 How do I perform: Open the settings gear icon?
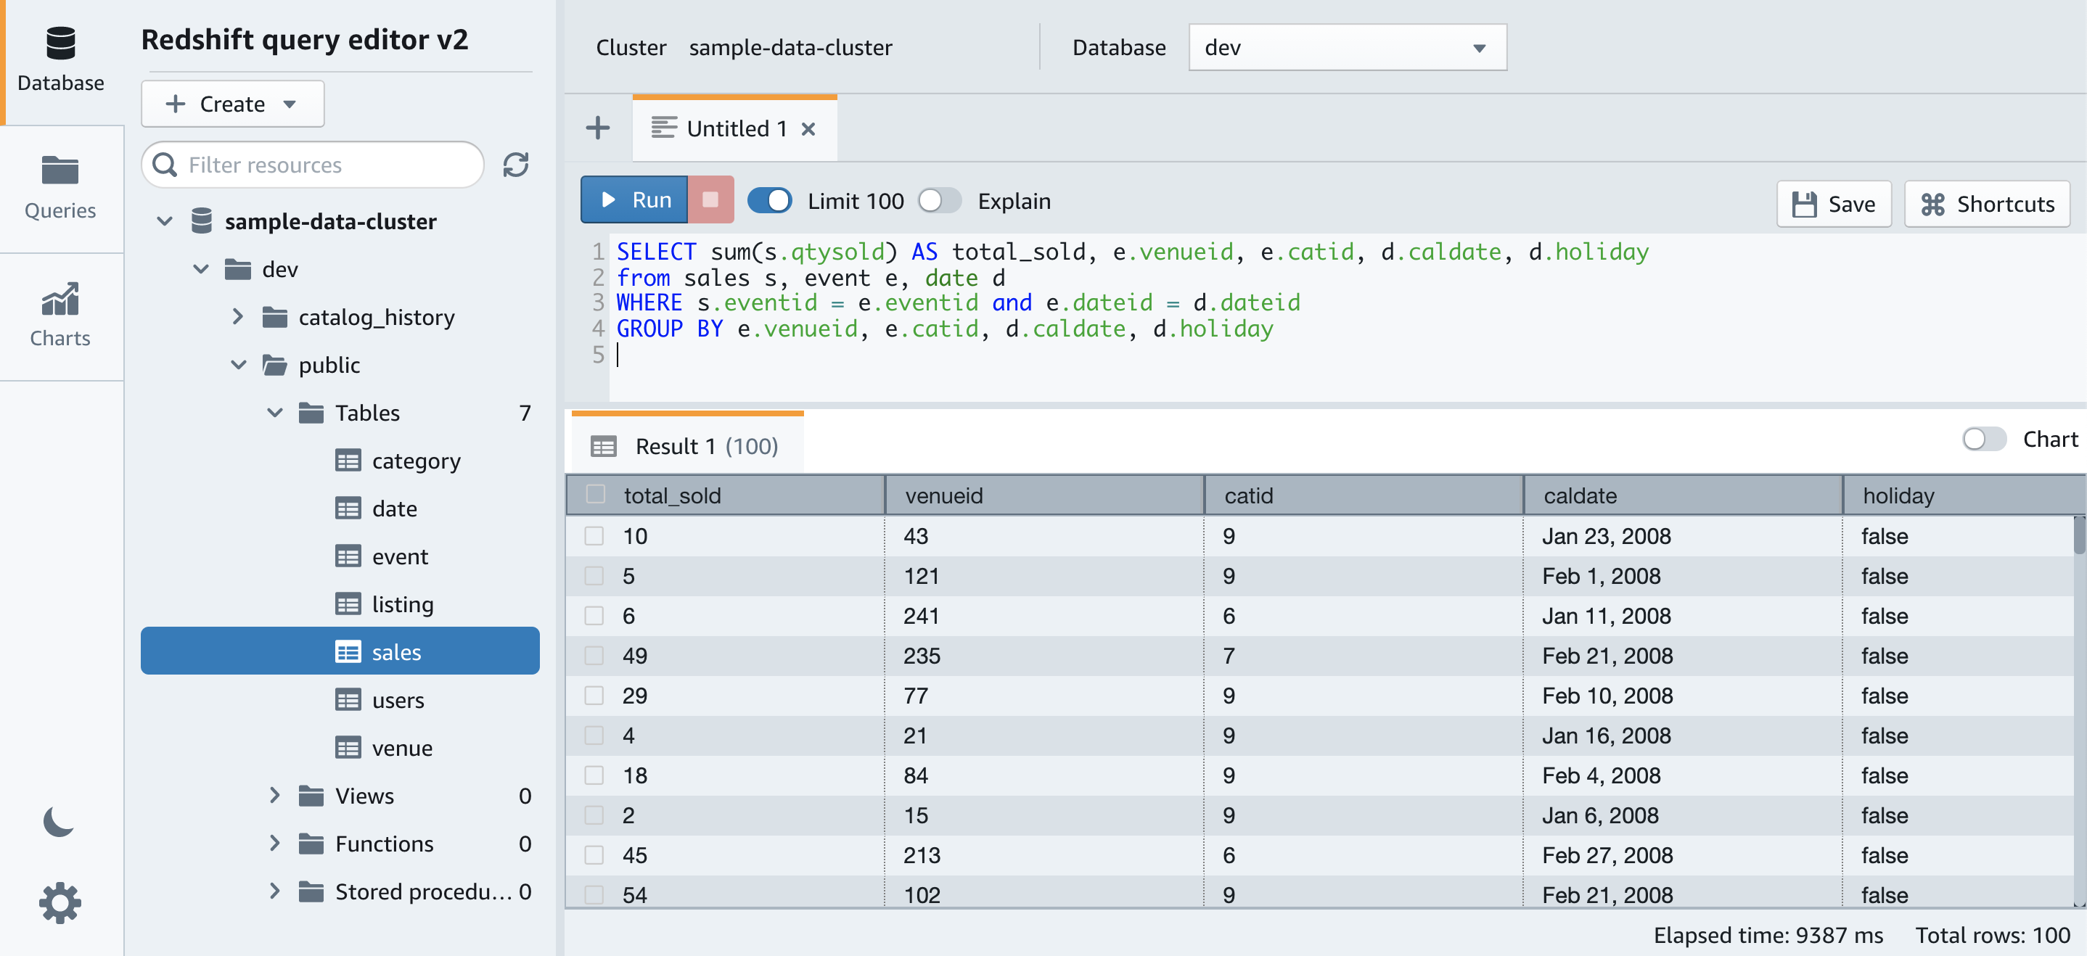pos(60,902)
